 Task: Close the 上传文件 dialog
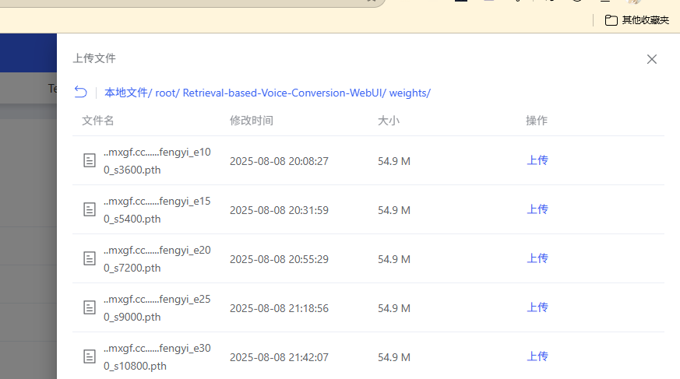(x=651, y=59)
